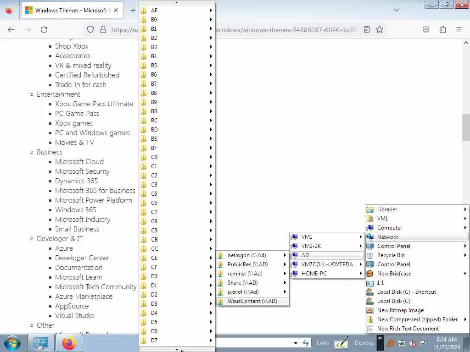Expand the BB folder submenu arrow

coord(211,111)
